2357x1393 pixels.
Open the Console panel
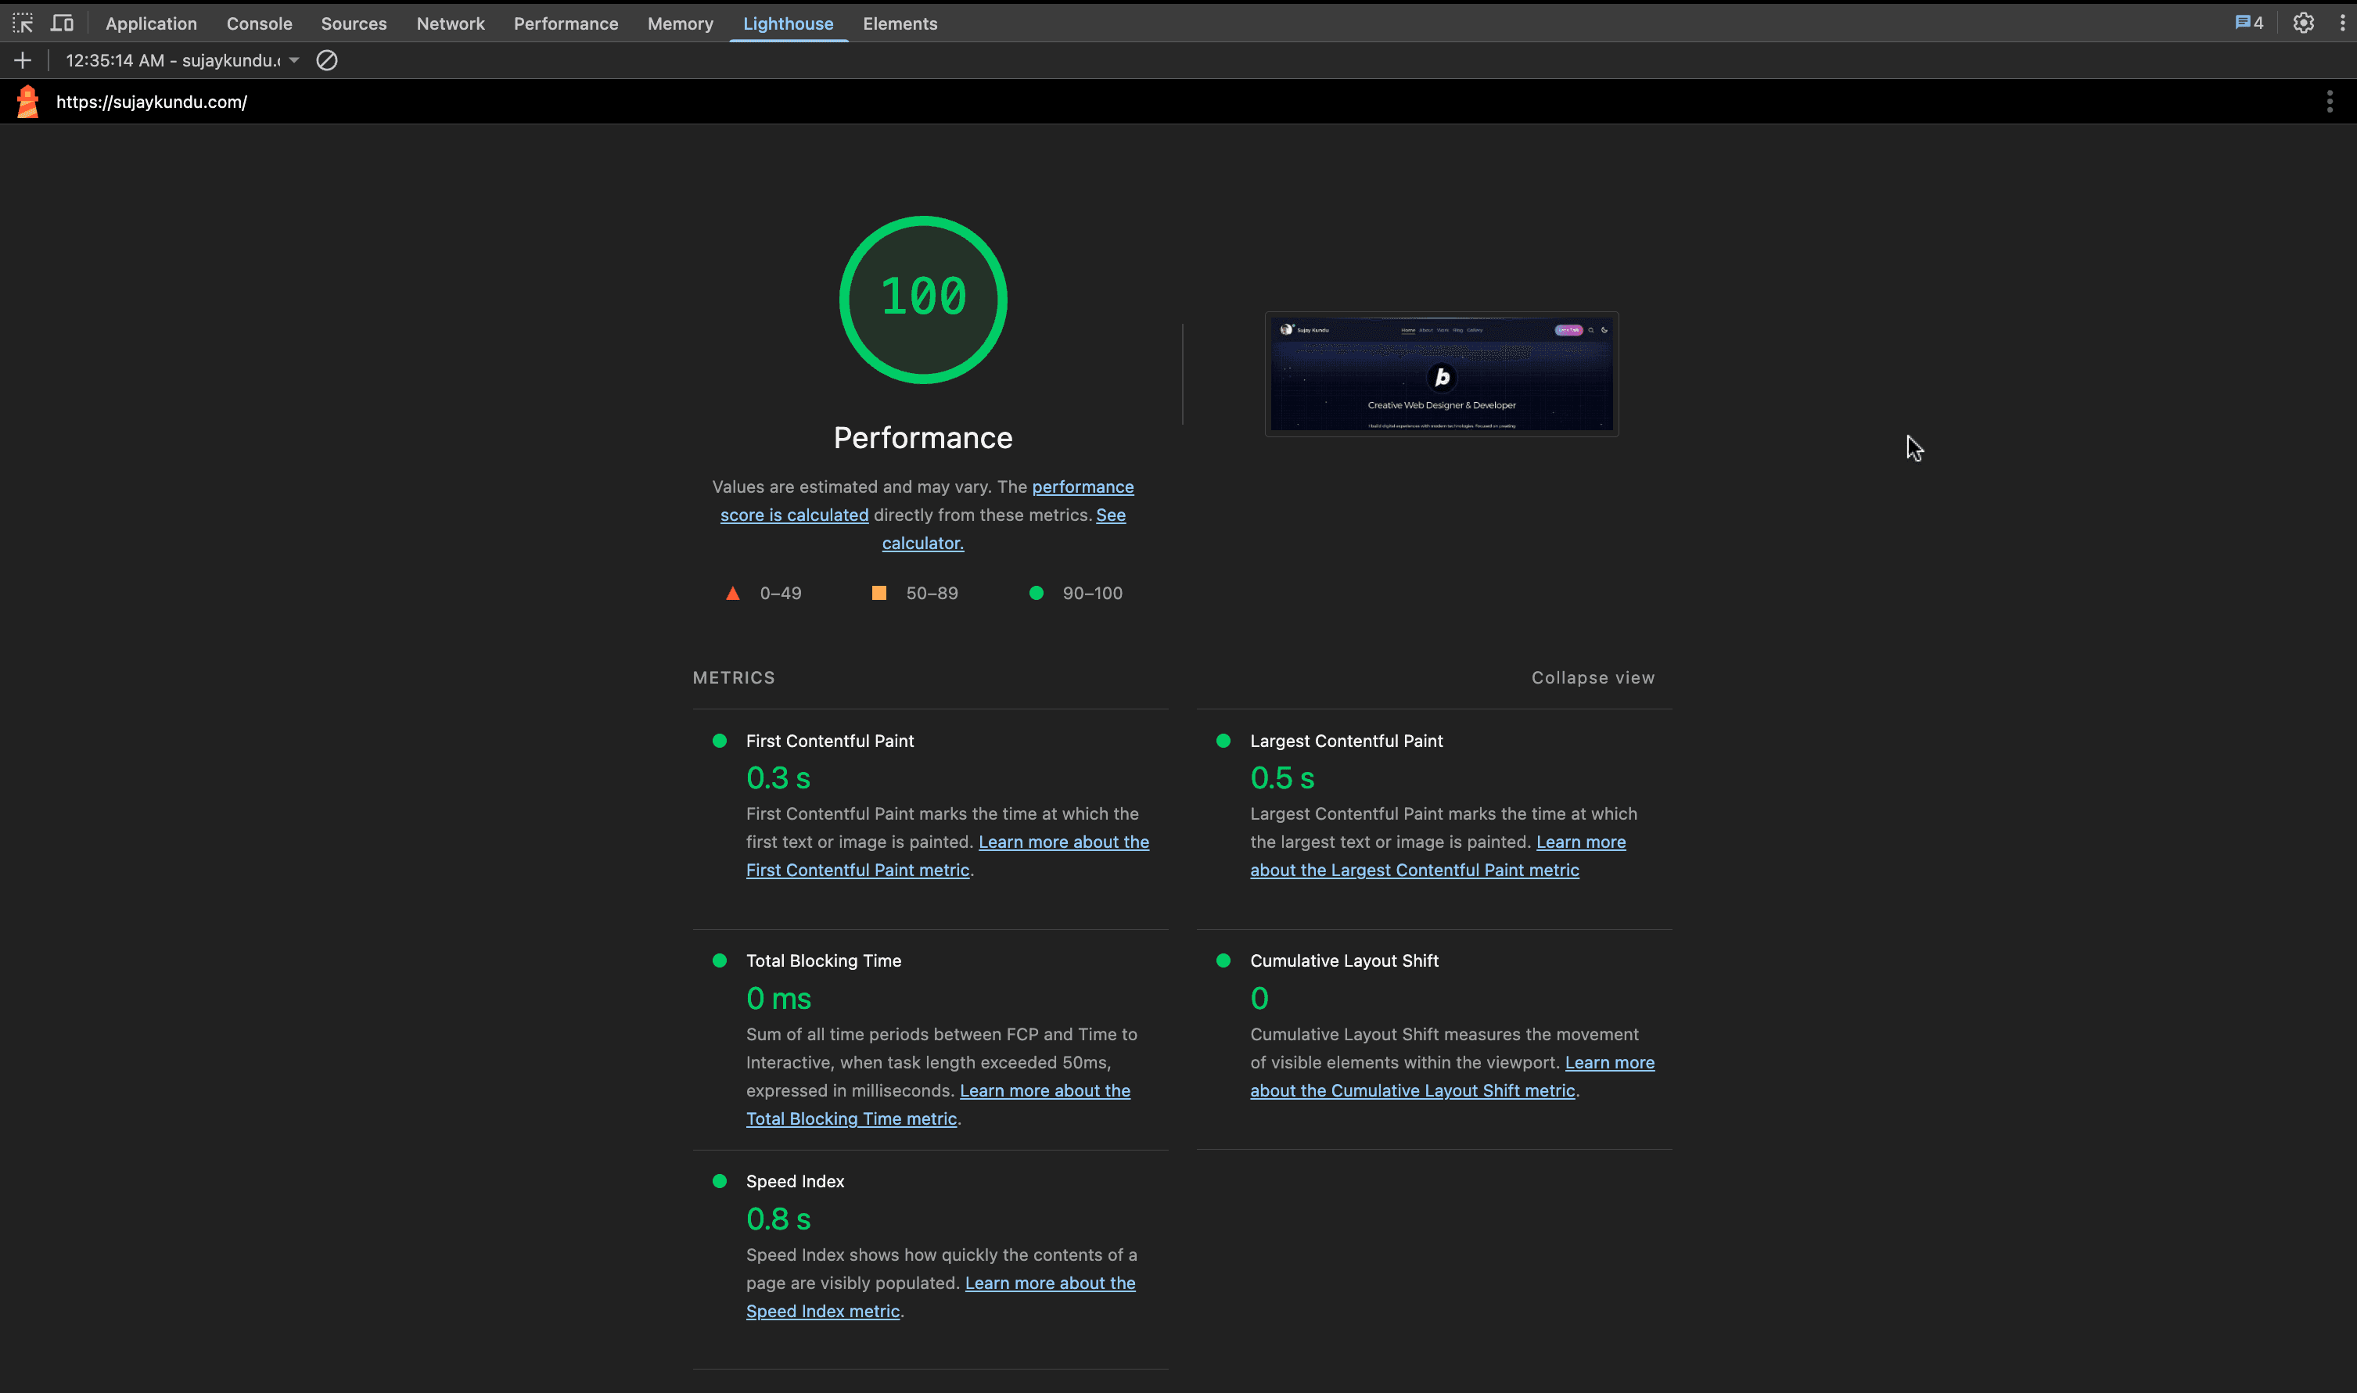coord(259,23)
